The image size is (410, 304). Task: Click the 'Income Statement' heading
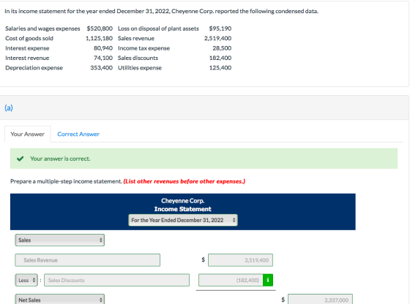pos(183,209)
